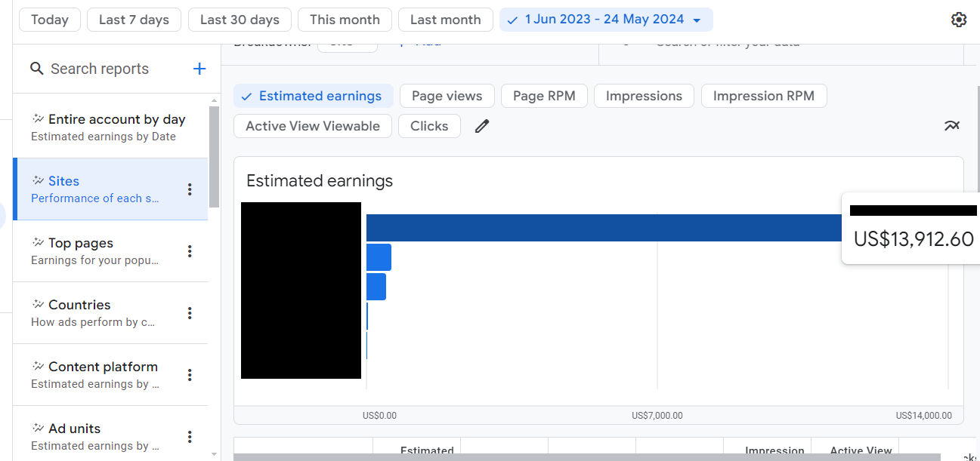Screen dimensions: 980x461
Task: Click the second earnings bar in chart
Action: 379,257
